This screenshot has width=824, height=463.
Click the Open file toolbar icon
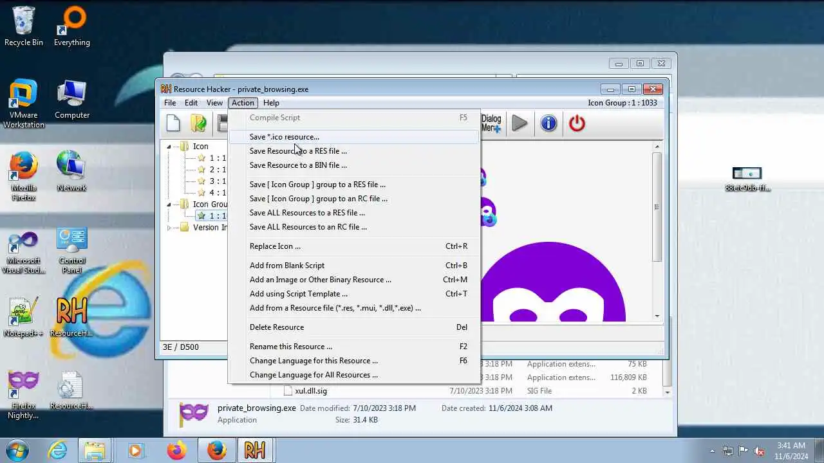pos(198,123)
